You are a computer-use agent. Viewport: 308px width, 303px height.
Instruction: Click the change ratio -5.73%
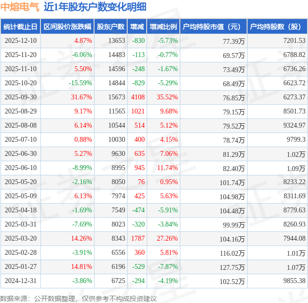click(x=168, y=40)
